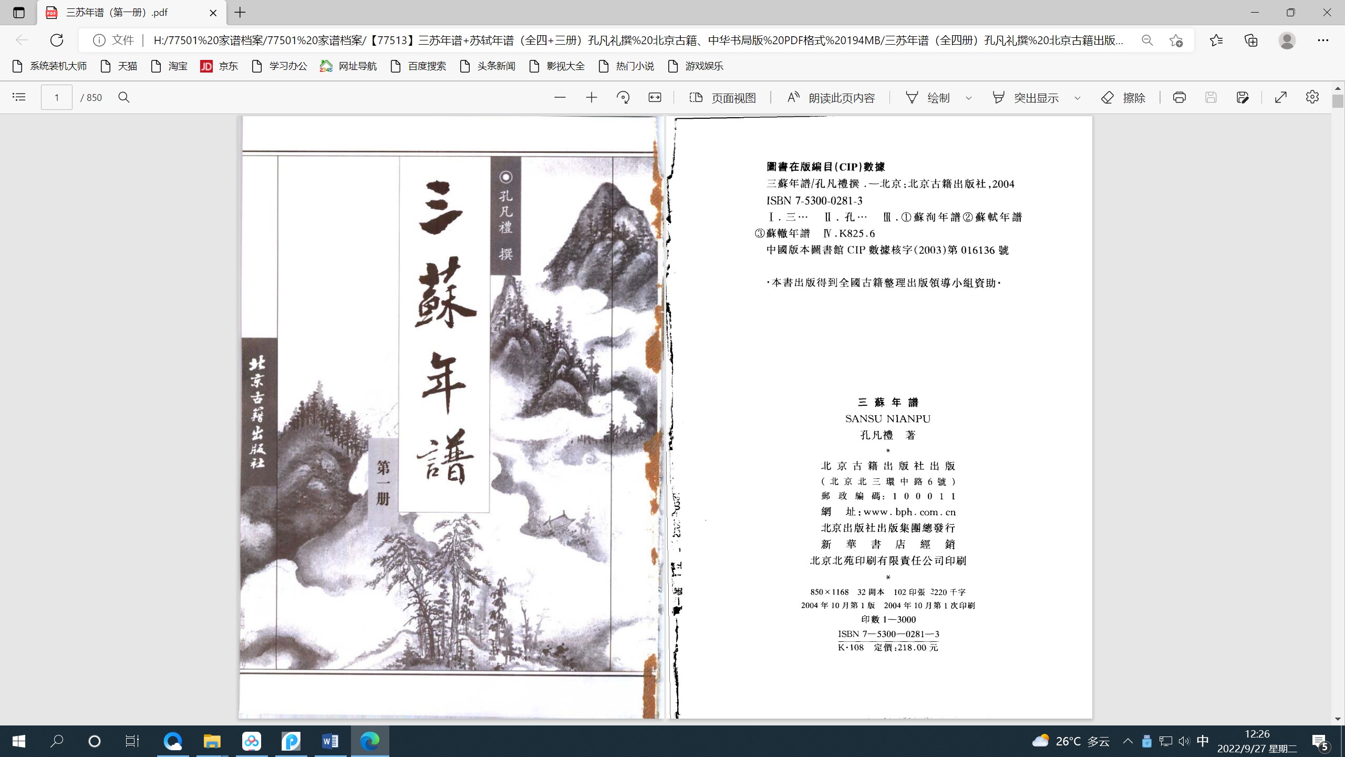The width and height of the screenshot is (1345, 757).
Task: Start 朗读此页内容 read aloud
Action: pos(831,98)
